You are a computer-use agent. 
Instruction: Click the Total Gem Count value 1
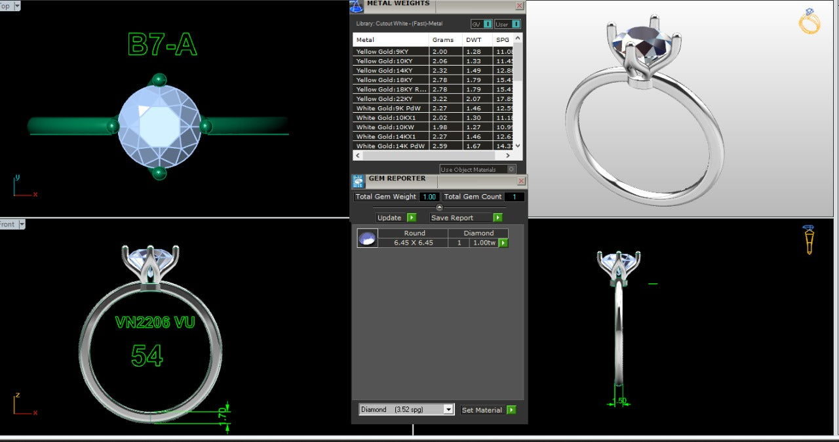coord(515,197)
